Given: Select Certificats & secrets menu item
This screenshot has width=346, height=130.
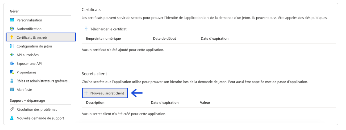Looking at the screenshot, I should (41, 37).
